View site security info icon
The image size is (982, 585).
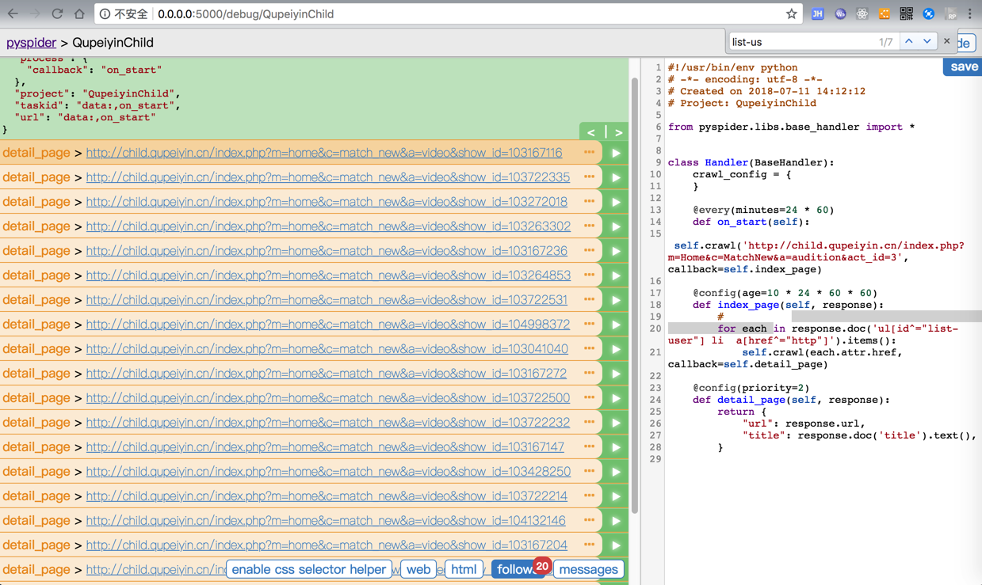pos(105,13)
